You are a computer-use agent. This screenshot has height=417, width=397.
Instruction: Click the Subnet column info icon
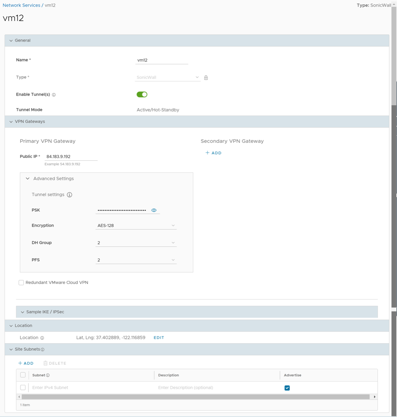pyautogui.click(x=48, y=375)
